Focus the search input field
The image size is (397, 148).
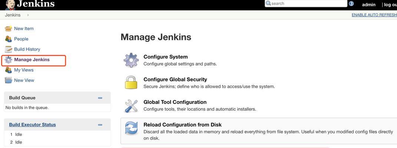306,4
